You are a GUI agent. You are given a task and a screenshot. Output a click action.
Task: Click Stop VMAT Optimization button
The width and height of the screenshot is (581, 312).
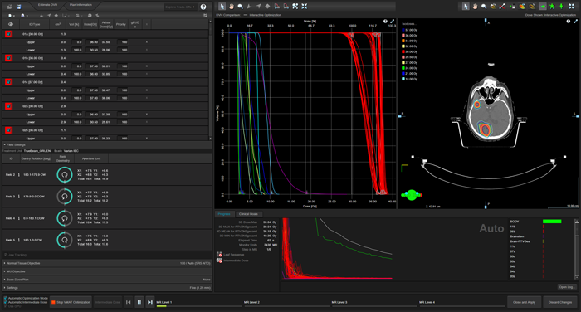71,302
